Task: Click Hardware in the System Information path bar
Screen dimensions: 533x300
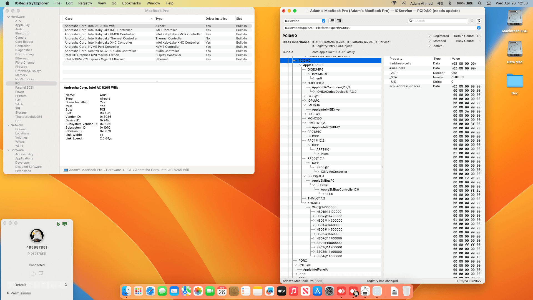Action: 114,170
